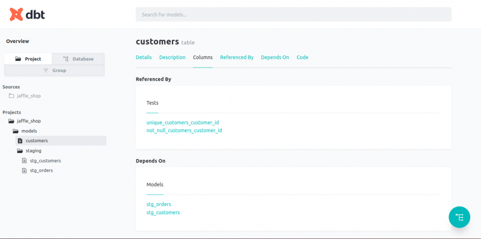Viewport: 481px width, 239px height.
Task: Switch sidebar to Database view
Action: (78, 59)
